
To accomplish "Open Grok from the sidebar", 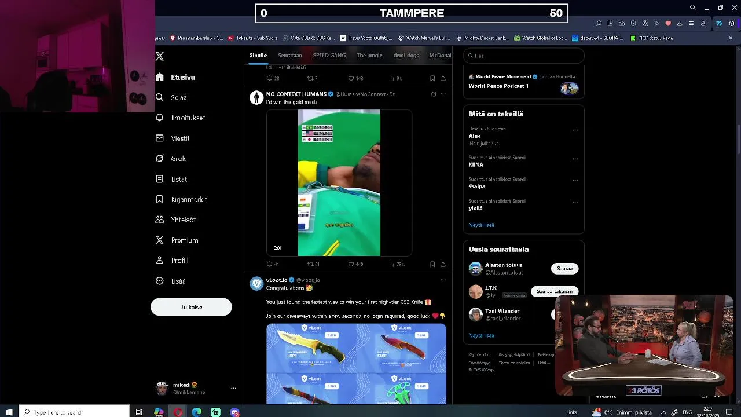I will 171,159.
